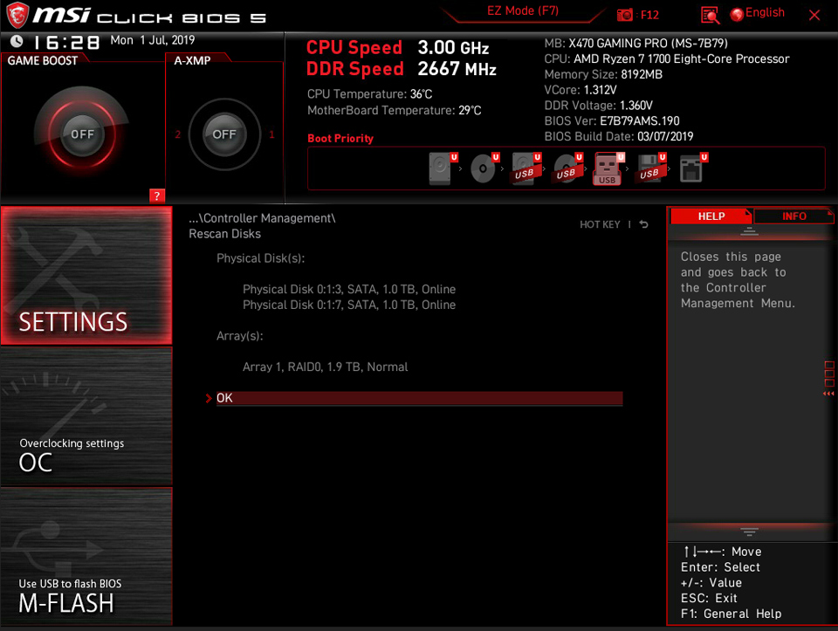This screenshot has height=631, width=838.
Task: Select the USB hard disk boot device
Action: pos(525,168)
